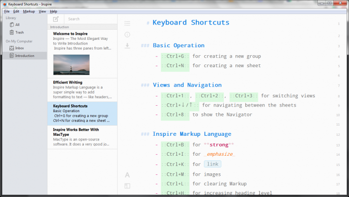Image resolution: width=349 pixels, height=197 pixels.
Task: Open the outline list icon in editor
Action: pos(128,23)
